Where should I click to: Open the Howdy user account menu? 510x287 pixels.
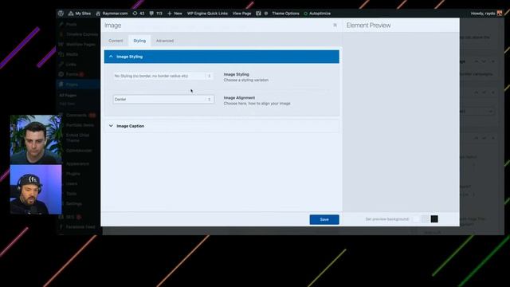click(486, 14)
